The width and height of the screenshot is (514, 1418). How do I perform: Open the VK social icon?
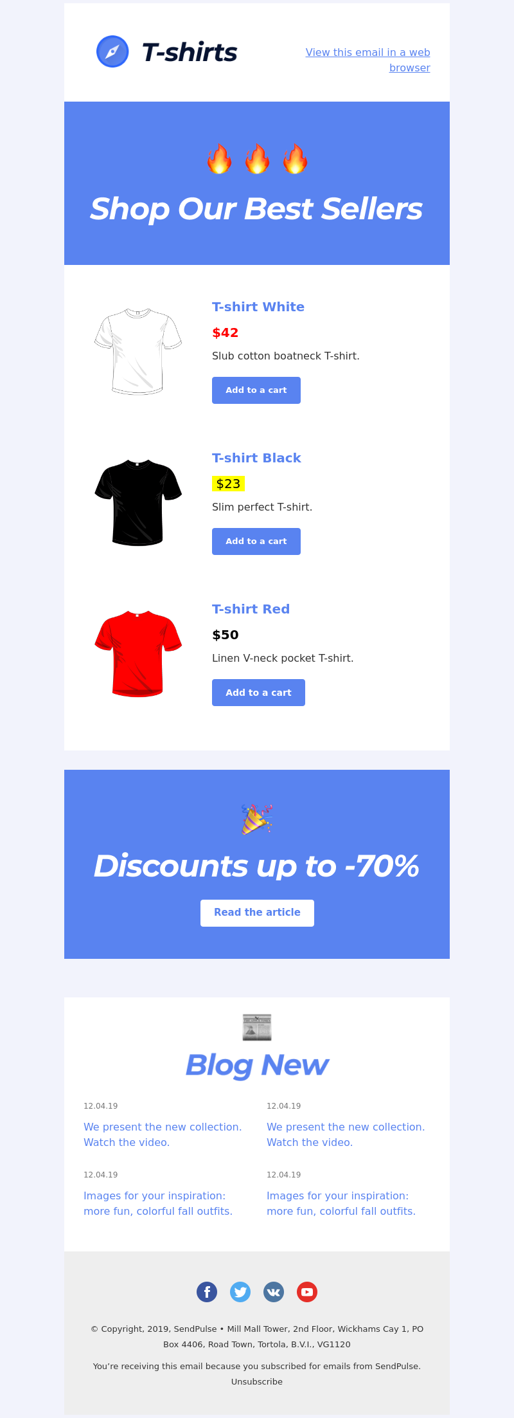[x=274, y=1292]
